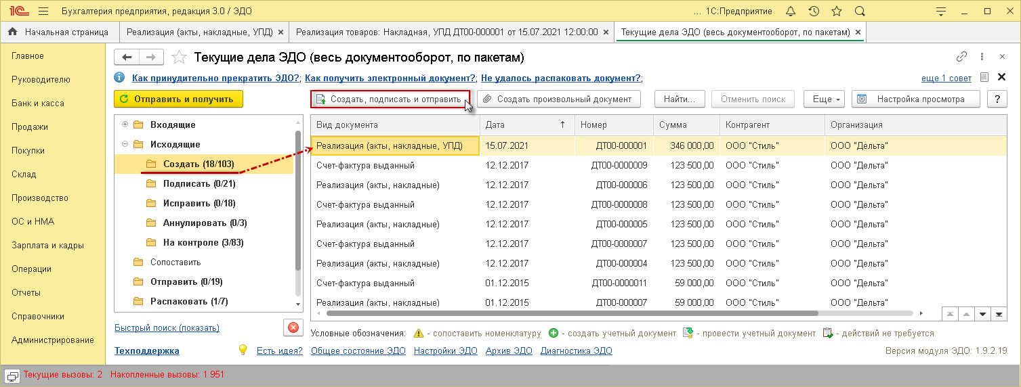Open the Продажи section
This screenshot has height=387, width=1021.
coord(30,127)
